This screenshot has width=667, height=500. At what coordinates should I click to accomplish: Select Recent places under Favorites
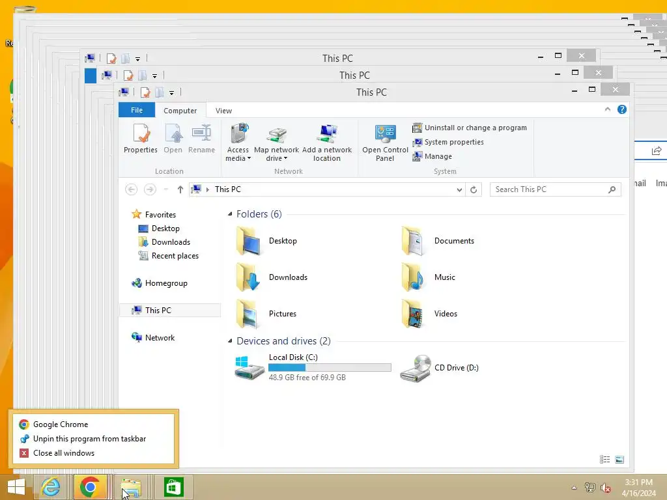(169, 255)
